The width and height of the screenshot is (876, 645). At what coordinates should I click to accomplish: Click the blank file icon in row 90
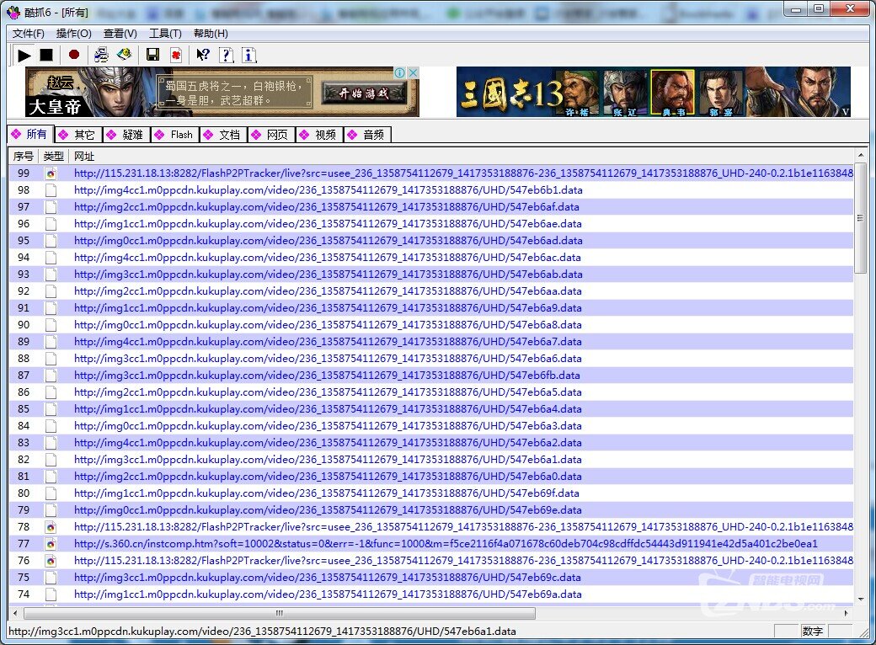pyautogui.click(x=51, y=324)
